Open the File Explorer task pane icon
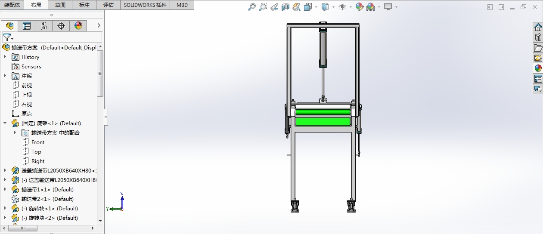Screen dimensions: 543x234 [538, 48]
